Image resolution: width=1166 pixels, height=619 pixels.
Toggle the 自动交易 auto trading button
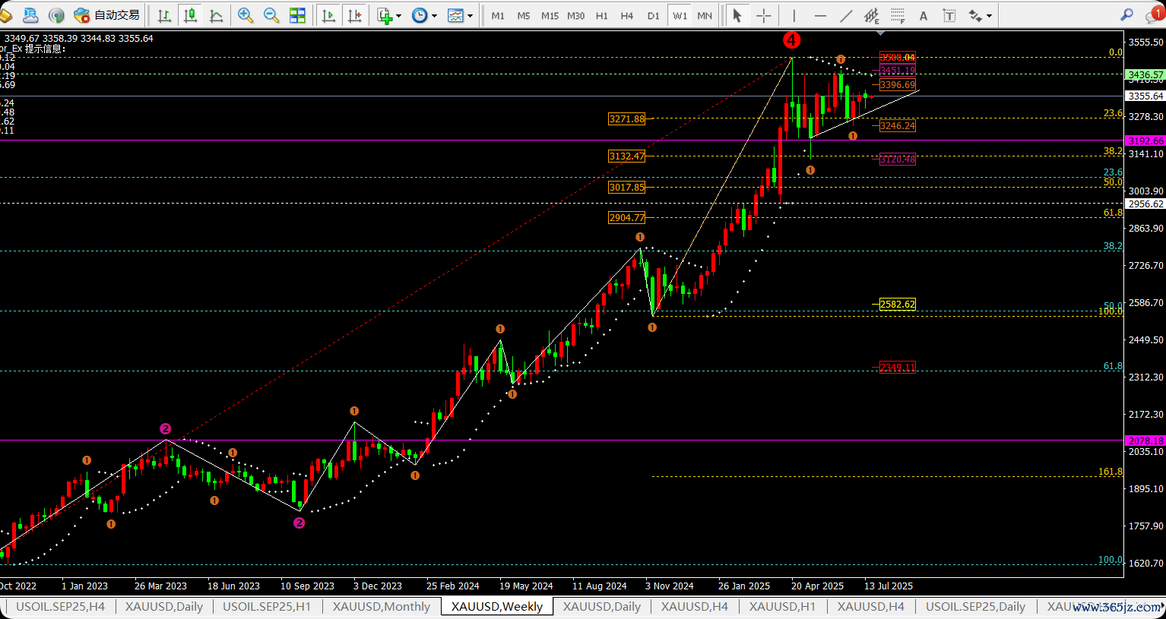(107, 15)
